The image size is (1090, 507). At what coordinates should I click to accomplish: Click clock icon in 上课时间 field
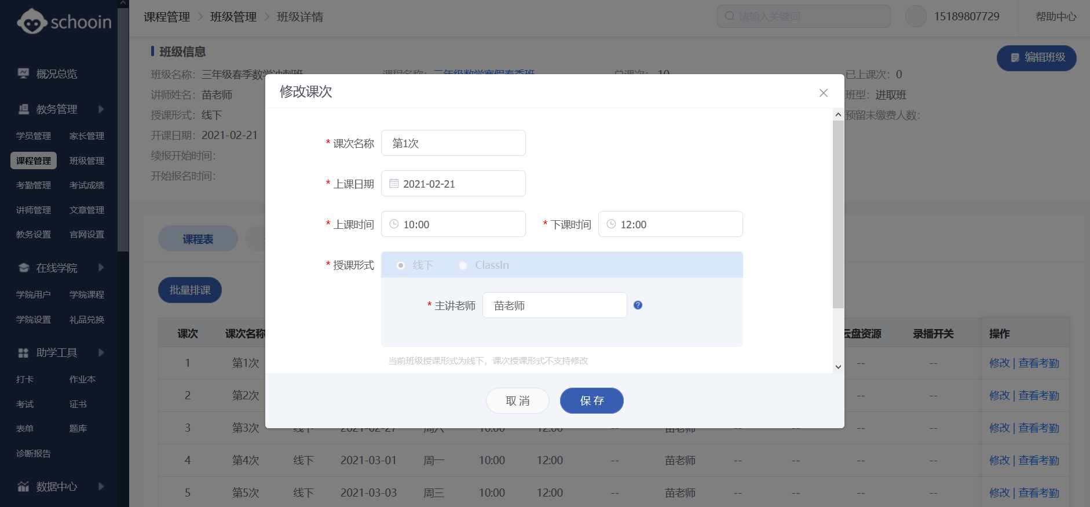tap(394, 224)
